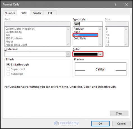This screenshot has height=129, width=133.
Task: Close the Format Cells dialog
Action: 127,4
